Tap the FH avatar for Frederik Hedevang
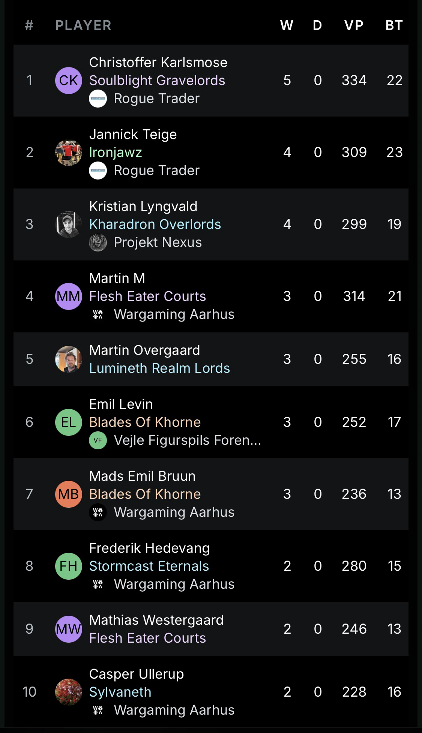Screen dimensions: 422x733 (68, 566)
